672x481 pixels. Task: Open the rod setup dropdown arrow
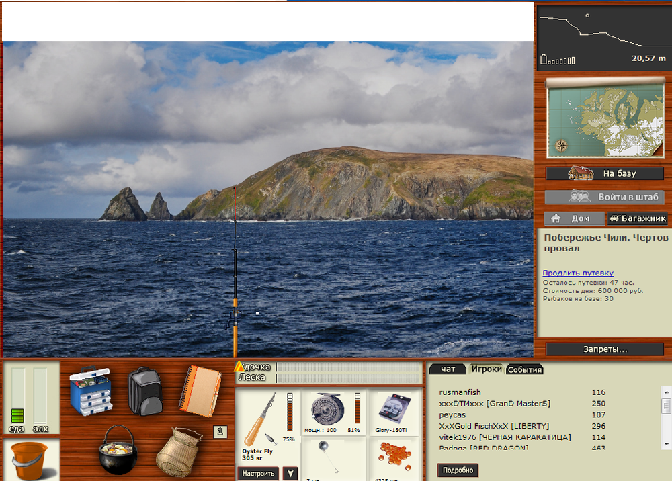[x=290, y=474]
